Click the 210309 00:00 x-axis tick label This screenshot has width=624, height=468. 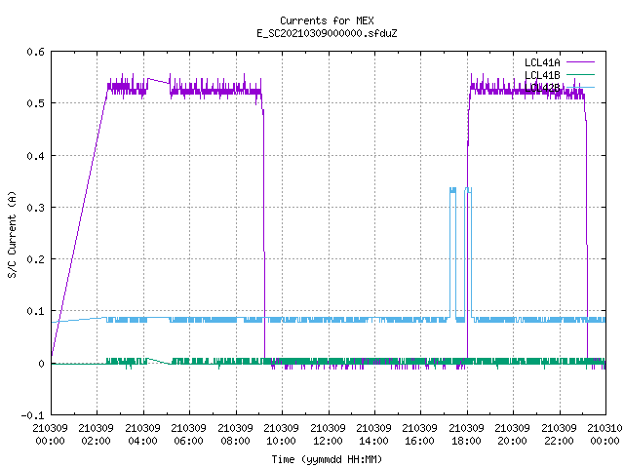point(50,435)
